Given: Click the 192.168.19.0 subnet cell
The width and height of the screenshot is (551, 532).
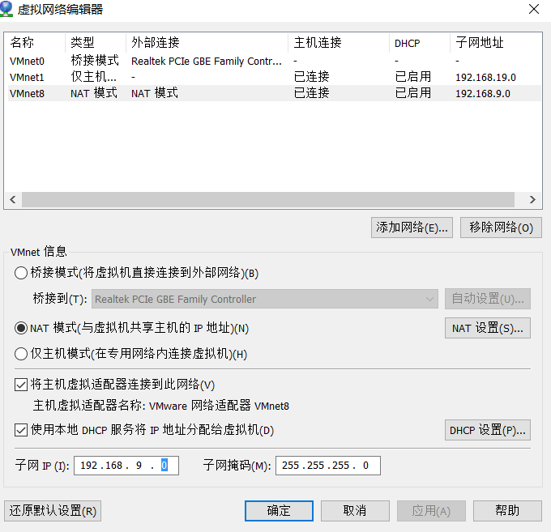Looking at the screenshot, I should click(485, 77).
